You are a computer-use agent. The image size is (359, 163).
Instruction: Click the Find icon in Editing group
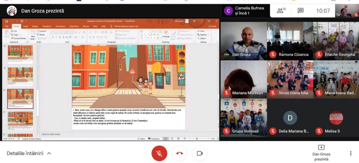[x=201, y=31]
